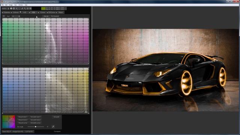240x135 pixels.
Task: Open the Window menu
Action: point(21,5)
